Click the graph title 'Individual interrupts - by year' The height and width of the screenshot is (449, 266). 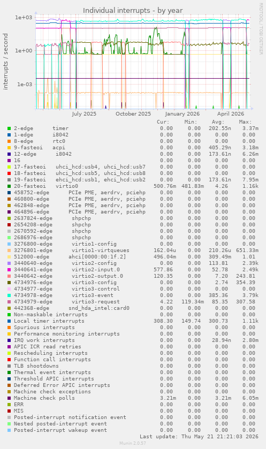point(133,11)
